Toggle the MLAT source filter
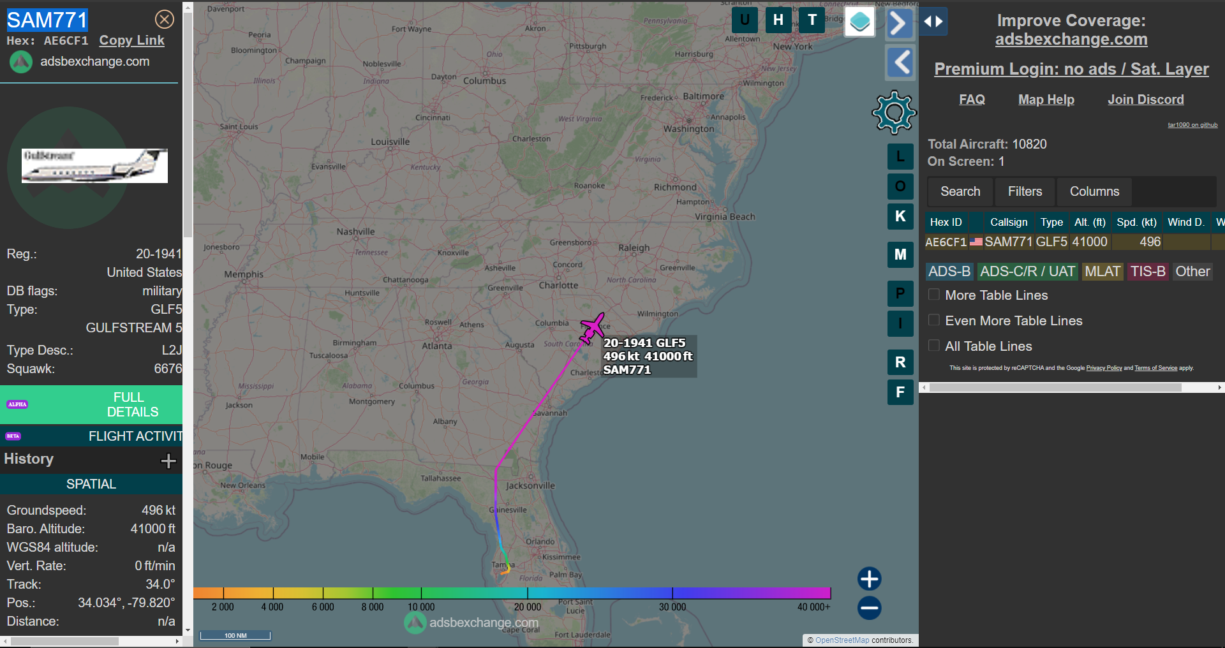 [x=1102, y=272]
